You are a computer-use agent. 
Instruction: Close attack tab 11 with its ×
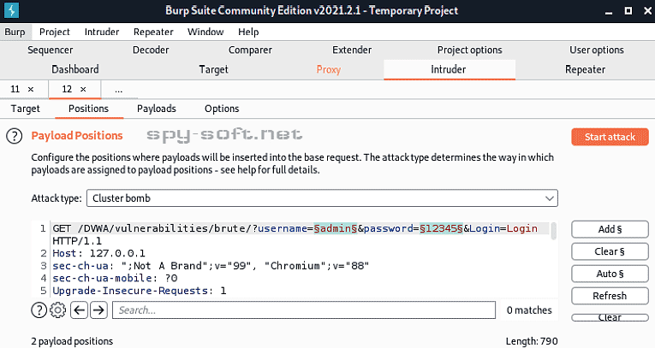tap(32, 89)
